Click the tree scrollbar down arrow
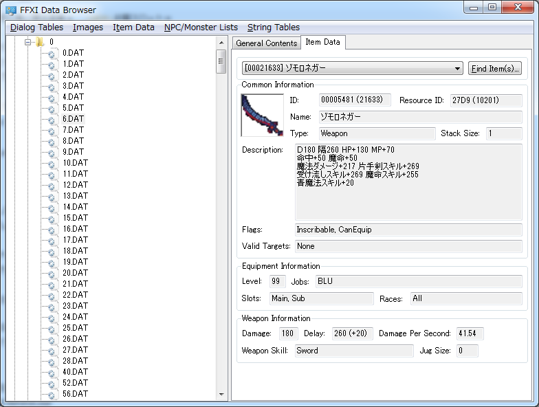This screenshot has height=407, width=539. click(221, 395)
